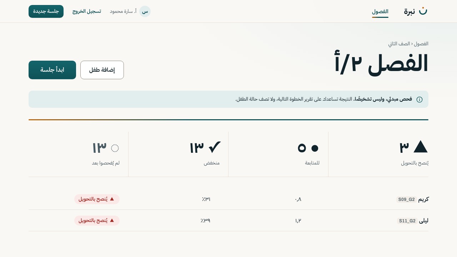Click ليلى's score ١٫٢
Viewport: 457px width, 257px height.
click(298, 221)
